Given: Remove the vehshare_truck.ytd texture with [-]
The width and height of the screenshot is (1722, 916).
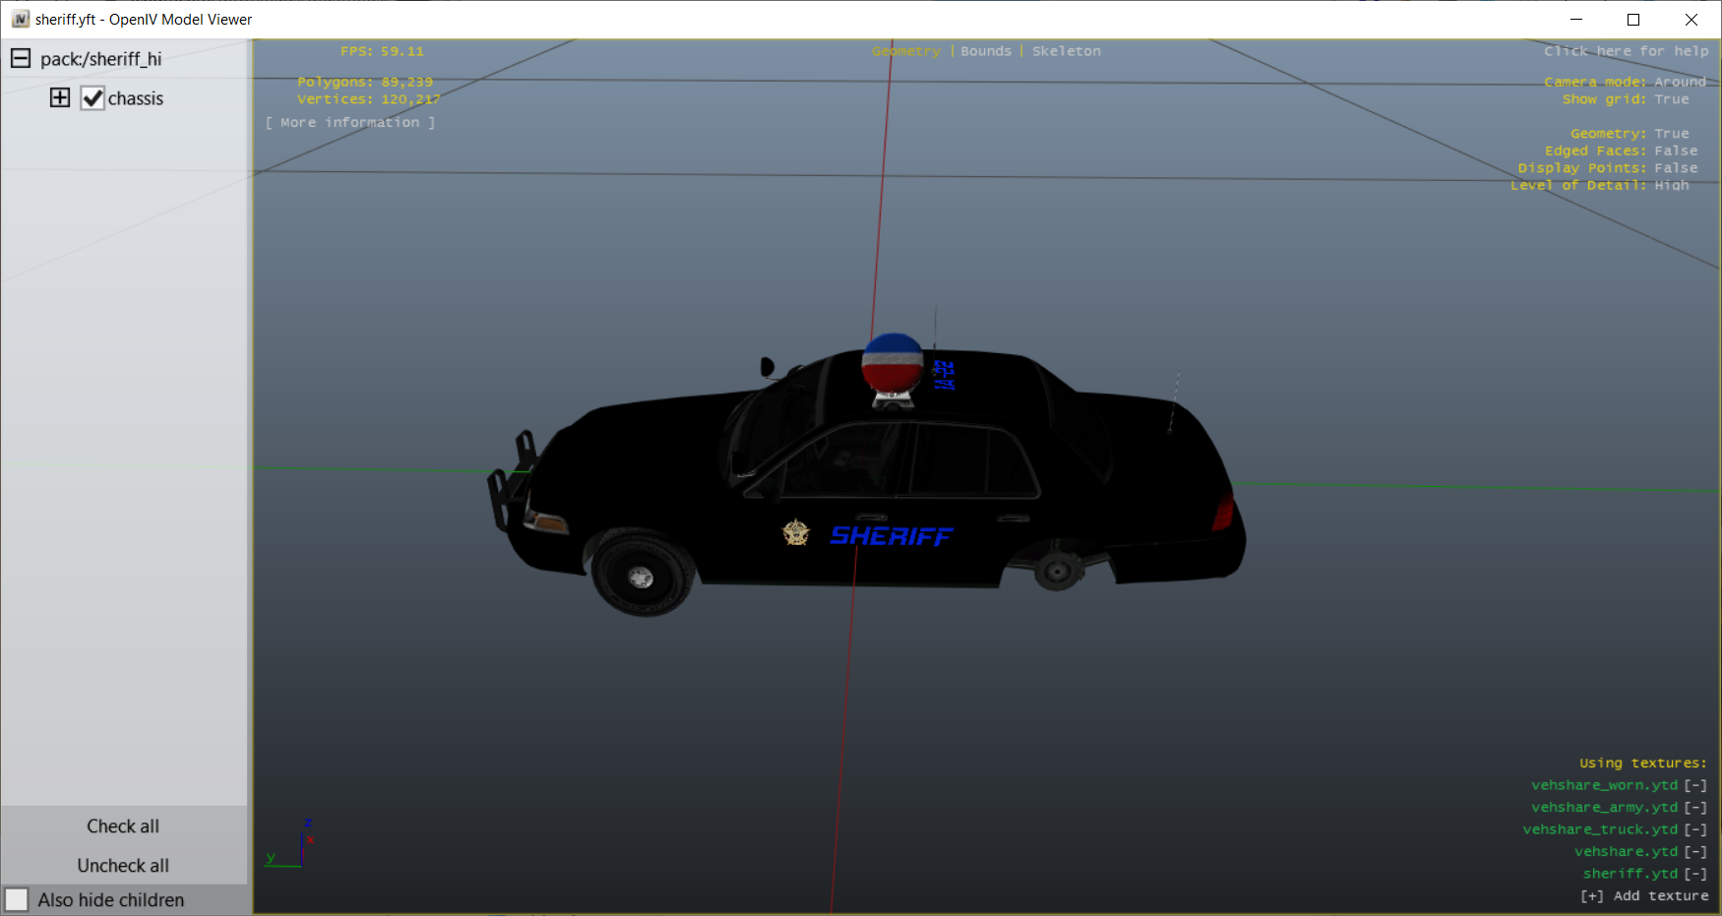Looking at the screenshot, I should pos(1695,829).
